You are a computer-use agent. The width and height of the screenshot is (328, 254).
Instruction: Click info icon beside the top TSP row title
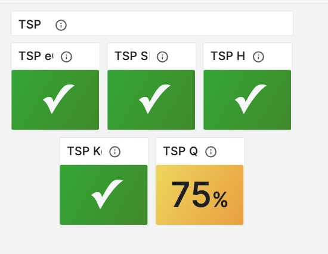coord(61,25)
